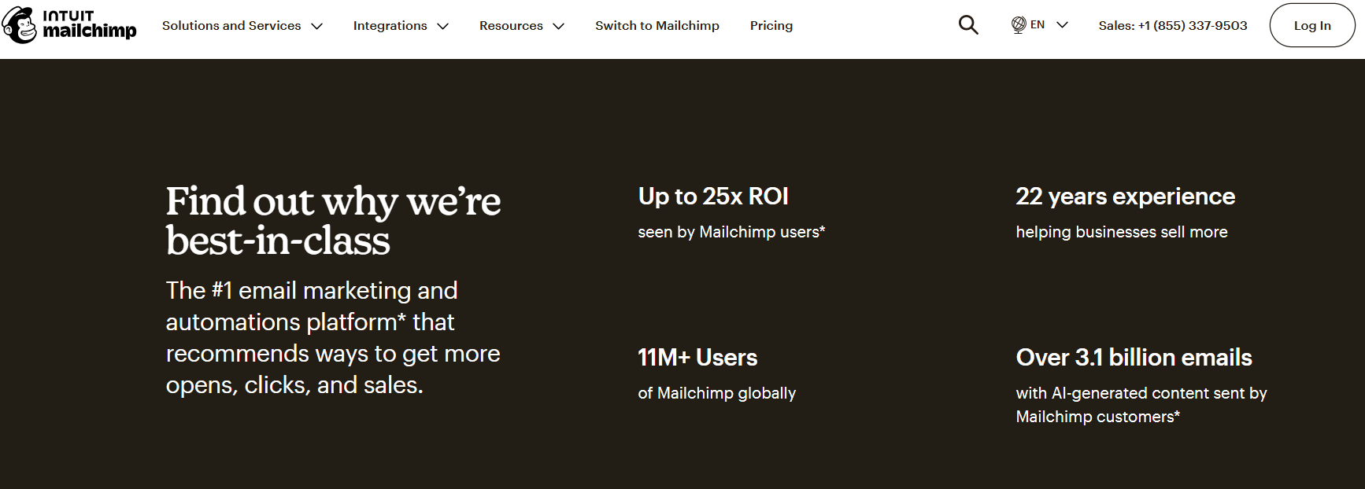Viewport: 1365px width, 489px height.
Task: Go to Switch to Mailchimp page
Action: [x=657, y=26]
